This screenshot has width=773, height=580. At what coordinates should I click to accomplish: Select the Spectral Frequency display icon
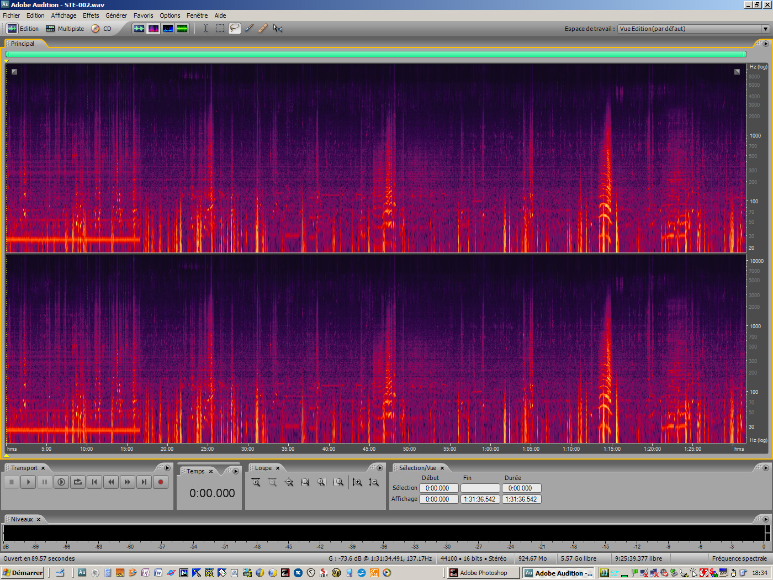tap(153, 28)
